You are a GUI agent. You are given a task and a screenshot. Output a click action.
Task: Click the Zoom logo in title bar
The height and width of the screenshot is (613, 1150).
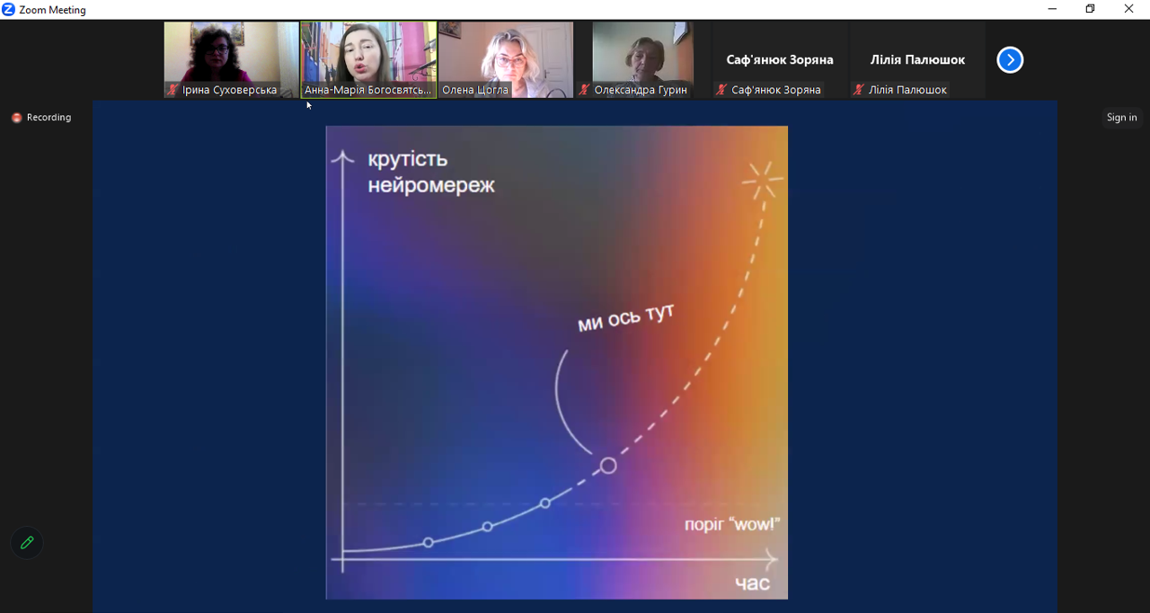(9, 10)
